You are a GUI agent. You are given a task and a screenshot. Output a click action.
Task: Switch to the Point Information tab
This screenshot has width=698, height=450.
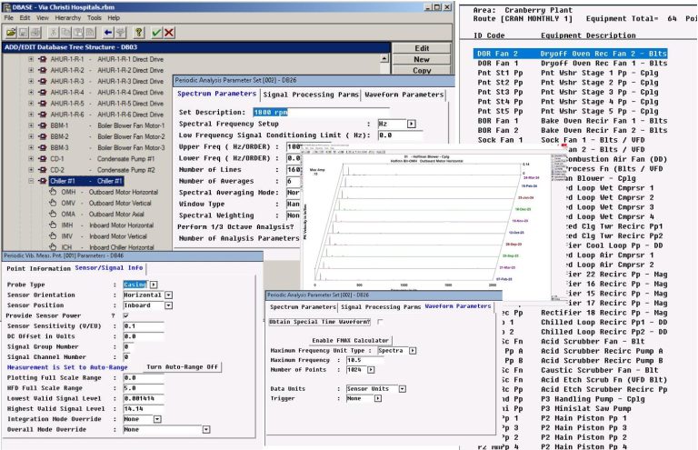point(37,268)
